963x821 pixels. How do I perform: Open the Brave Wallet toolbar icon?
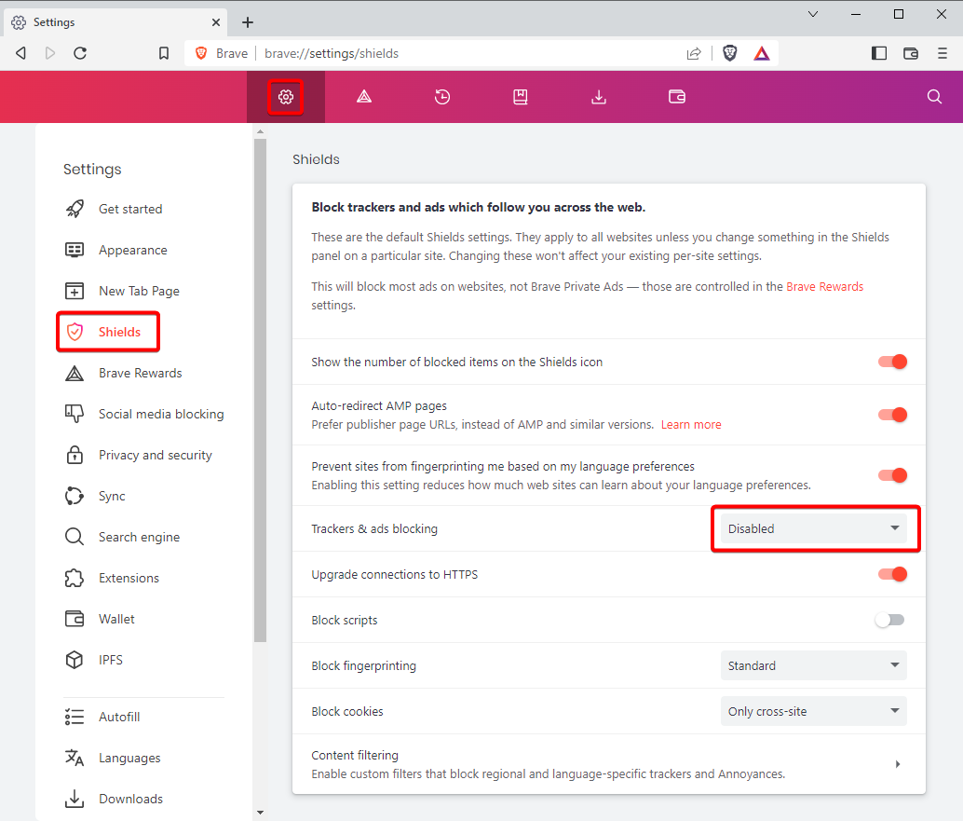[911, 53]
